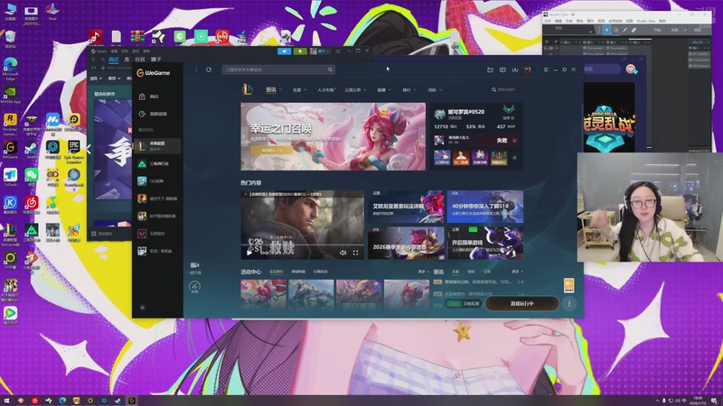Open the Rockstar Games desktop shortcut
The image size is (723, 406).
[x=10, y=124]
